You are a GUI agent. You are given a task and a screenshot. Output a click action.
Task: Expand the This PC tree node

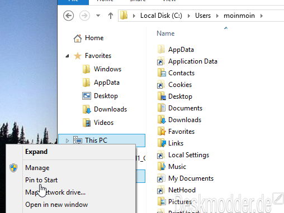click(x=68, y=141)
